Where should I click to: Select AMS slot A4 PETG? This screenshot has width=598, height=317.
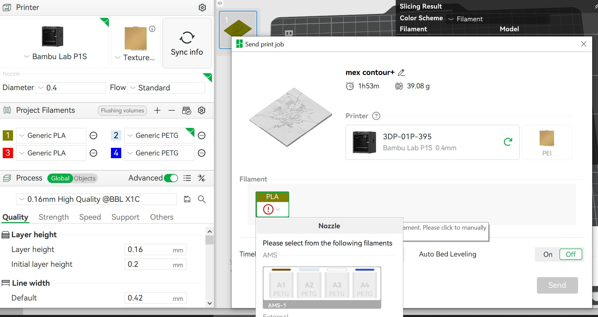(x=364, y=285)
